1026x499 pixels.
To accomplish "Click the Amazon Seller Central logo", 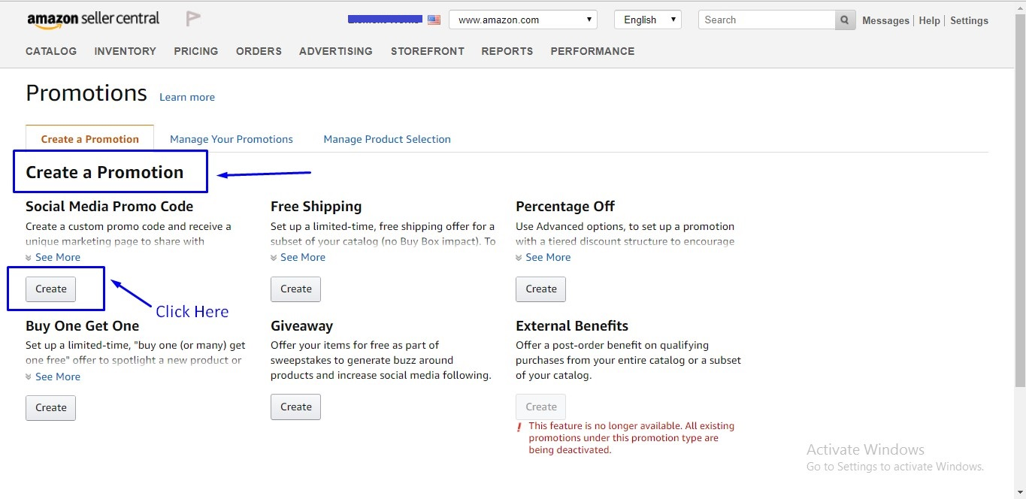I will tap(93, 20).
